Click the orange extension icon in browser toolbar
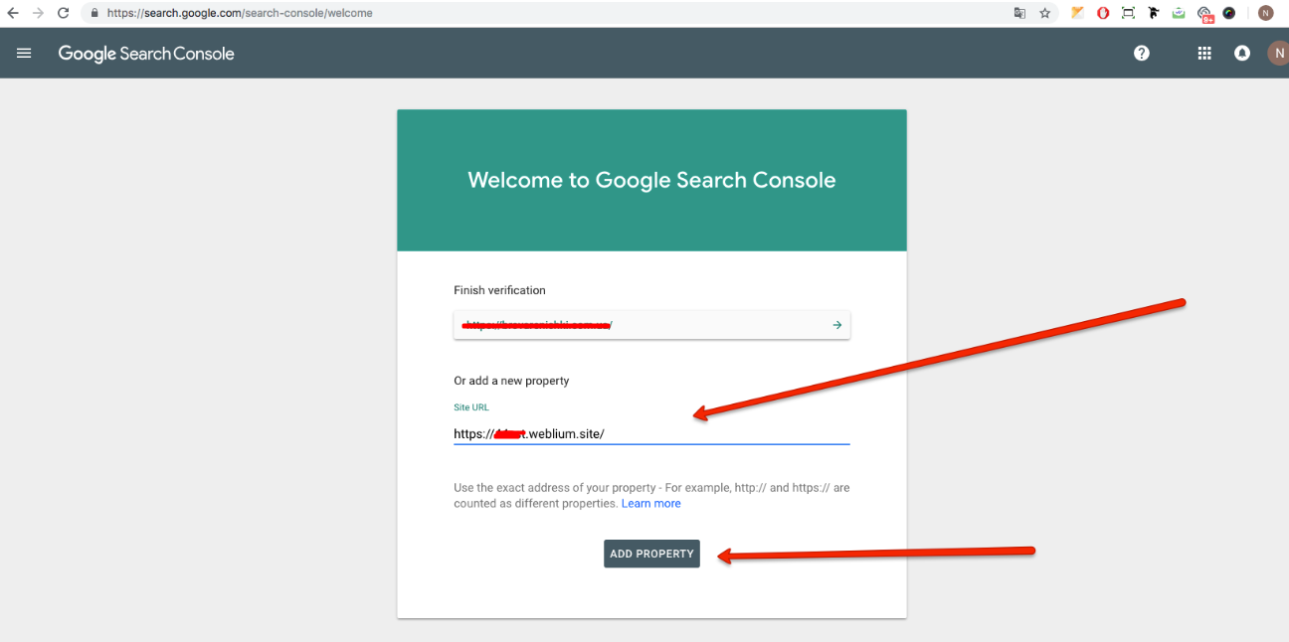This screenshot has height=642, width=1289. pos(1077,13)
